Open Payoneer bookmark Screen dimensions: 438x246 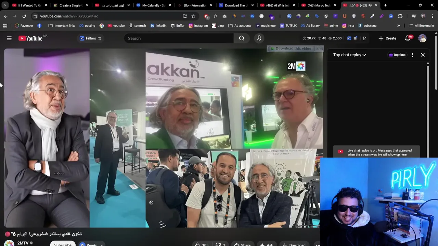[24, 26]
